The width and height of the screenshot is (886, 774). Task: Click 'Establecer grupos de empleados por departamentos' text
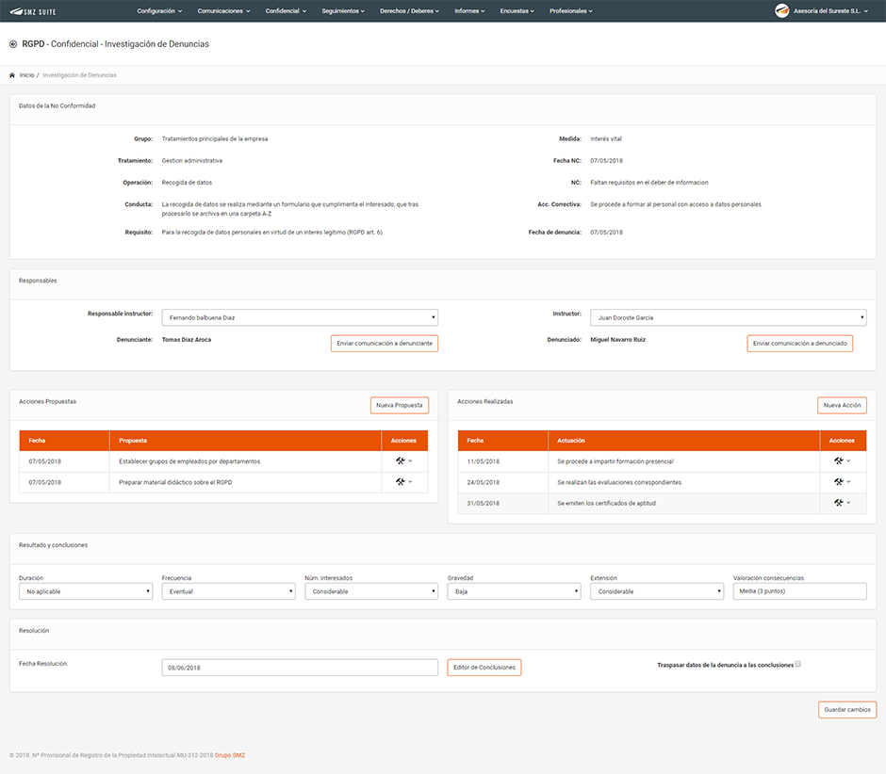click(x=189, y=461)
